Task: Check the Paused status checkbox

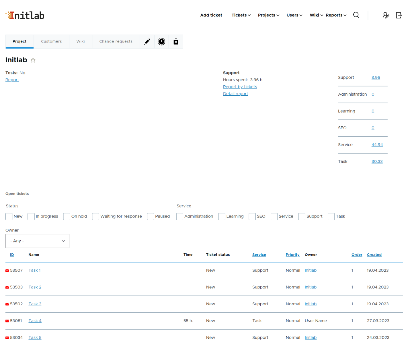Action: click(151, 216)
